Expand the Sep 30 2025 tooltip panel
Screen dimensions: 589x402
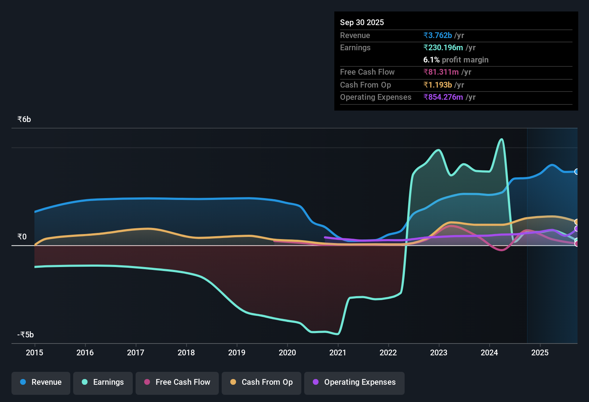pyautogui.click(x=362, y=22)
